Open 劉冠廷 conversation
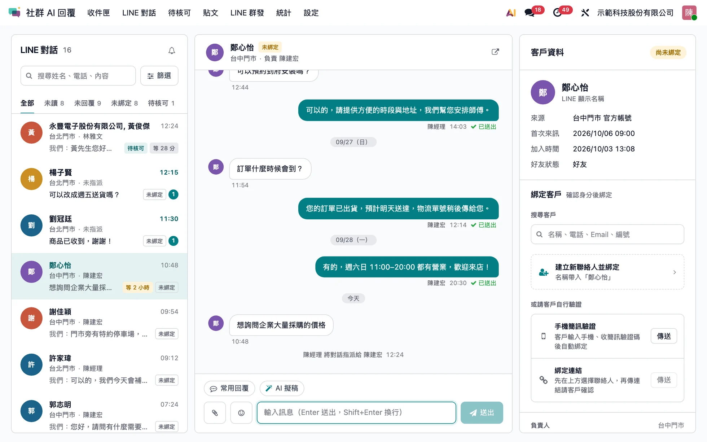The image size is (707, 442). click(99, 230)
